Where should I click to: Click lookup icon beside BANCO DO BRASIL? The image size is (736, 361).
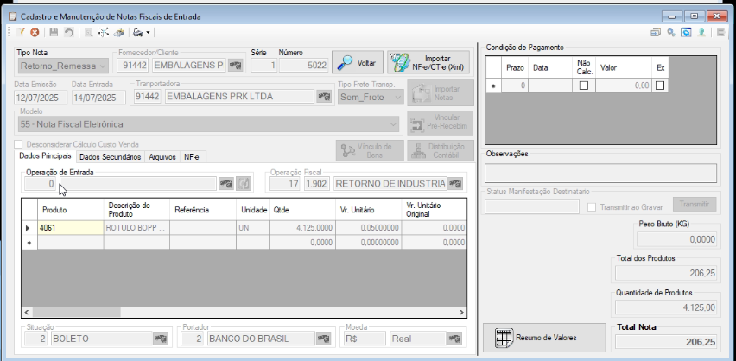(x=323, y=339)
